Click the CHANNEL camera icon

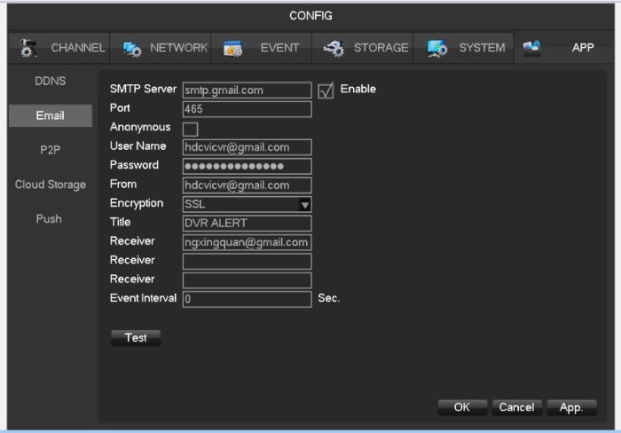point(28,48)
